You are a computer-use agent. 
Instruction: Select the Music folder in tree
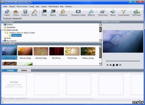9,38
